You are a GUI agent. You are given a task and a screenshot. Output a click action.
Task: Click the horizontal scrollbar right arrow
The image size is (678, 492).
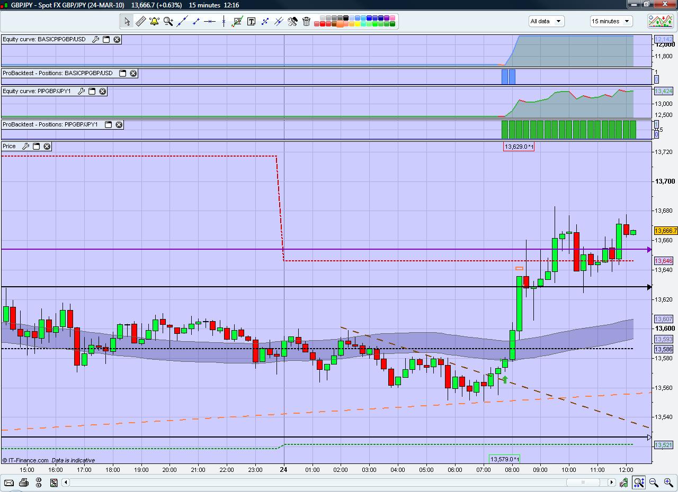pos(611,482)
